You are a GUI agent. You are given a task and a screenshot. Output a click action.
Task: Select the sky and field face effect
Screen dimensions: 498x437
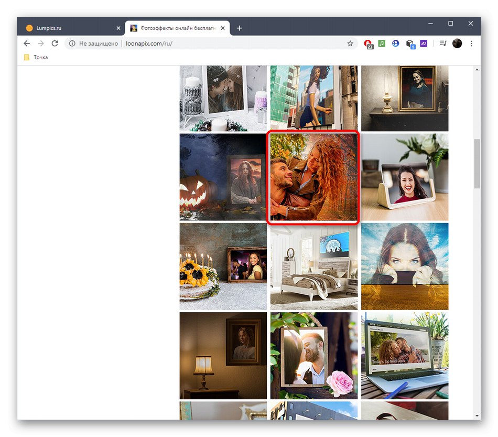[x=405, y=267]
